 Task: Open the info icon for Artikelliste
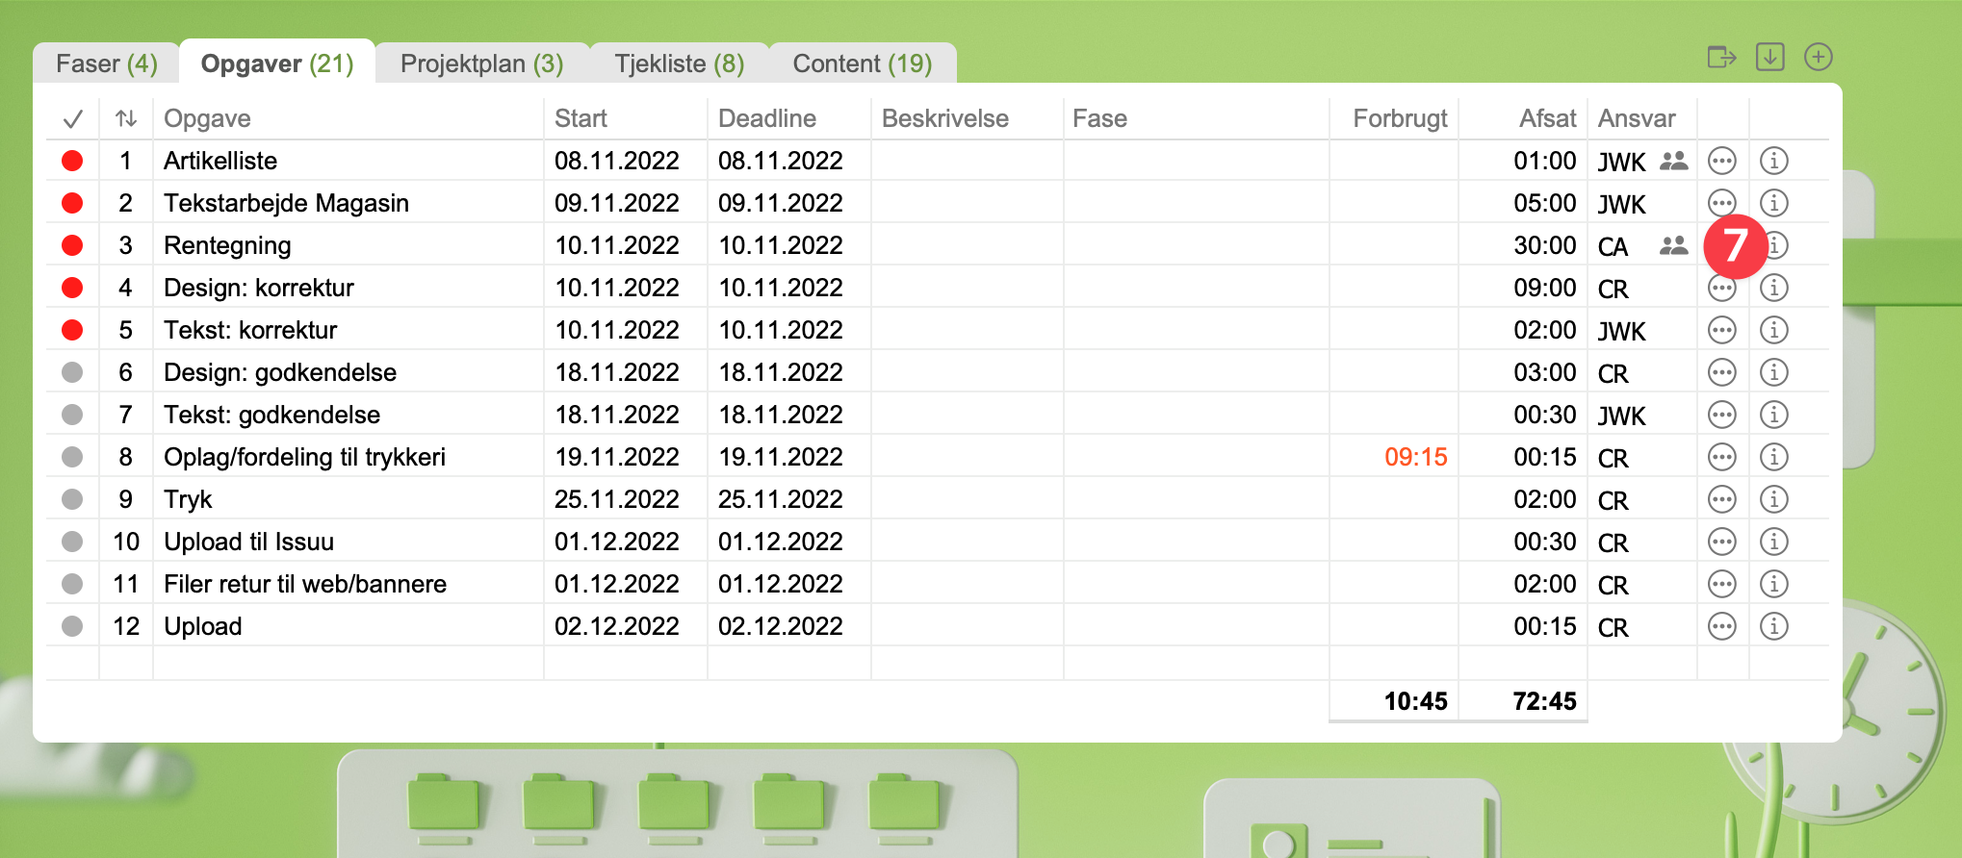pos(1773,161)
